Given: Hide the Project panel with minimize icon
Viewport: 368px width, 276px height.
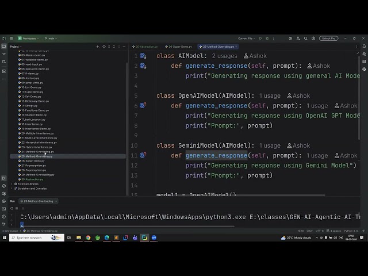Looking at the screenshot, I should click(x=124, y=47).
